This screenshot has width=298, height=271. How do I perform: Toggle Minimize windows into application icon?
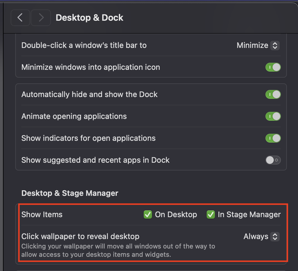(273, 67)
